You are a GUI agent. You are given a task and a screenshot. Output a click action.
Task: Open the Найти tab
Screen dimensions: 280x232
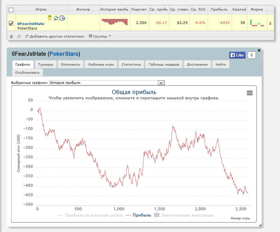tap(221, 64)
